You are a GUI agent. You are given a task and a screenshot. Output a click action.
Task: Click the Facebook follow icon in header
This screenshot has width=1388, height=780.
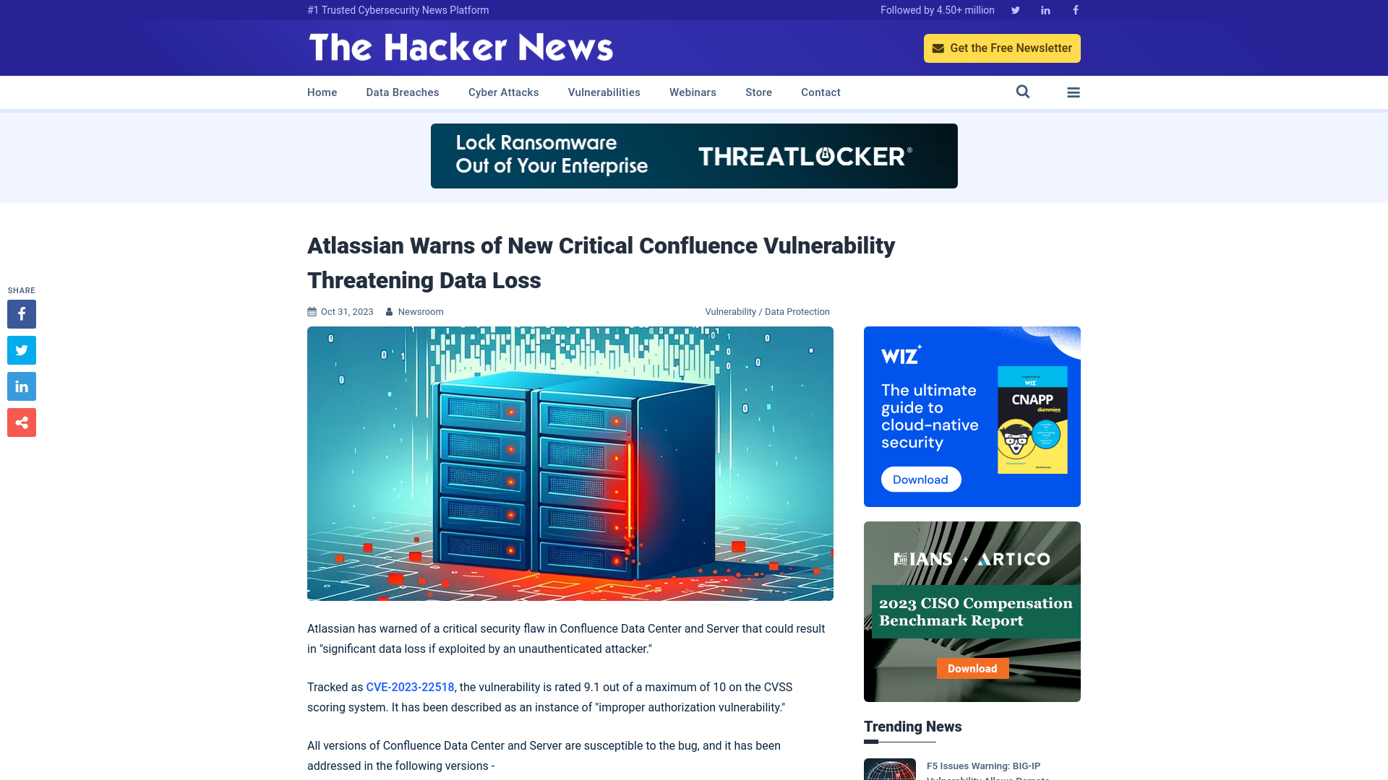click(1075, 9)
